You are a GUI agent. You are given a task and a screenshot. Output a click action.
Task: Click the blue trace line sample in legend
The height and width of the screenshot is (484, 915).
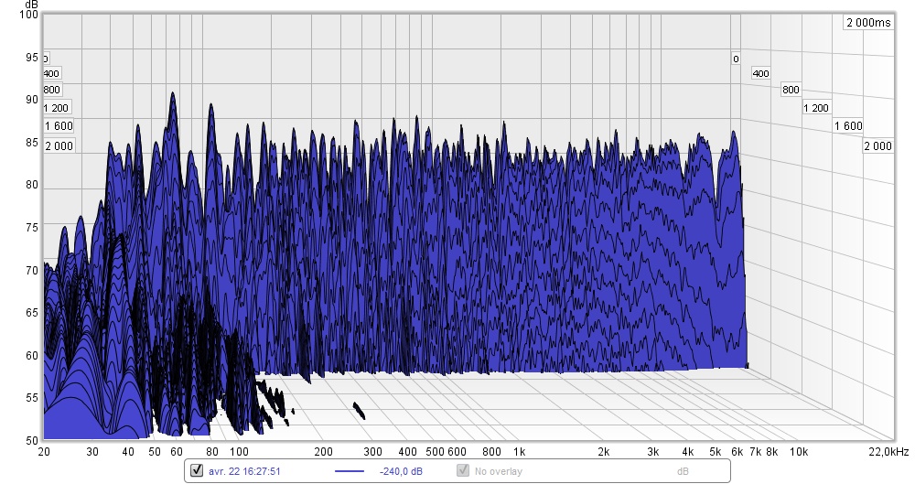[349, 471]
